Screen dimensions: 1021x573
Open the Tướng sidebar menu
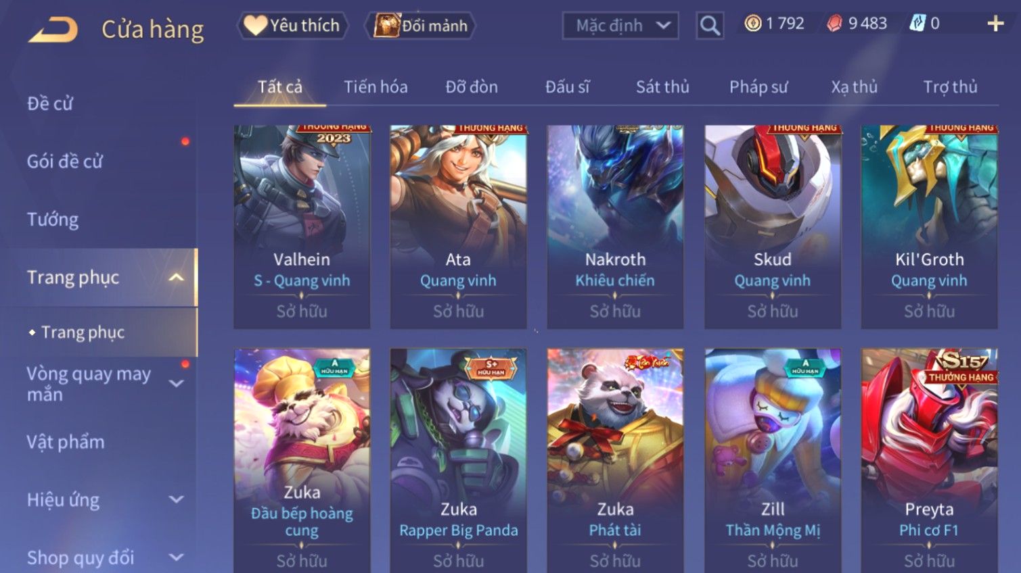point(53,220)
